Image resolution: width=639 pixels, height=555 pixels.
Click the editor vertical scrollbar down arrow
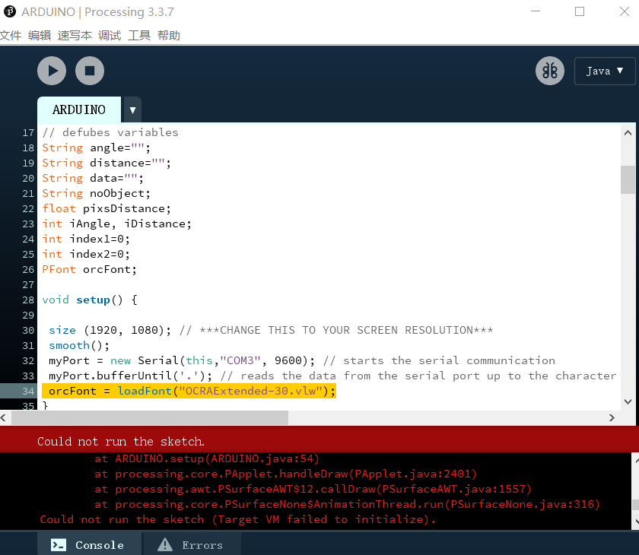point(628,401)
